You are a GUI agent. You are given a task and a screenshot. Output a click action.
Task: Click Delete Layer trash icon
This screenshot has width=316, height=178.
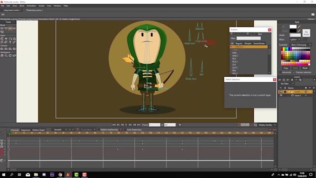tap(292, 80)
